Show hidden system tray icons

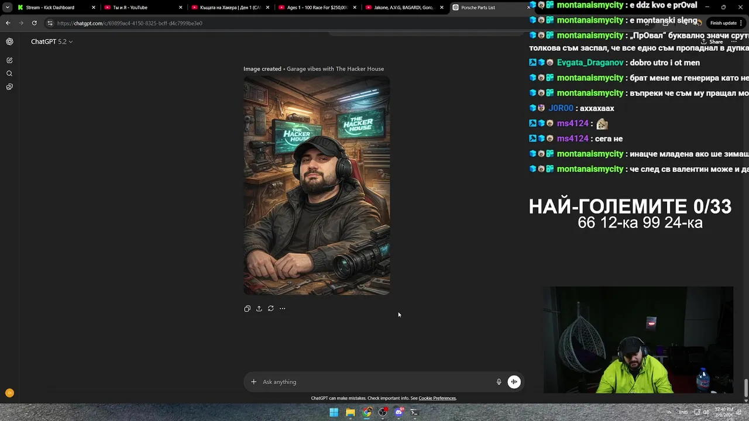point(669,412)
